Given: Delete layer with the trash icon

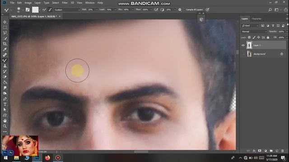Looking at the screenshot, I should (283, 151).
